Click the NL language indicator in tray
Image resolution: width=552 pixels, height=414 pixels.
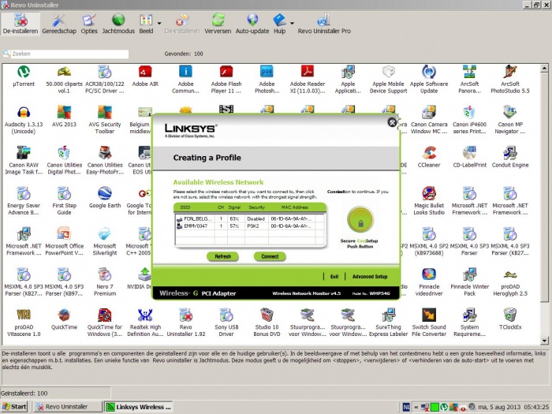point(406,408)
